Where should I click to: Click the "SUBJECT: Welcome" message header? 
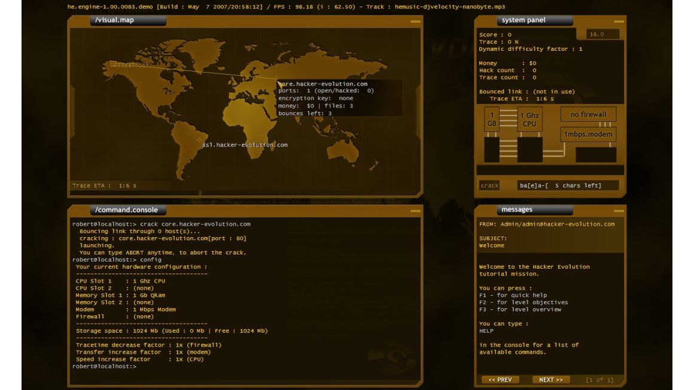[493, 242]
